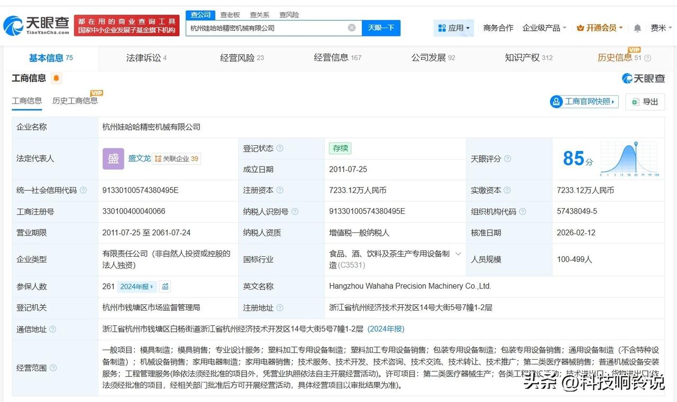Screen dimensions: 677x402
Task: Click the 工商官网快照 button
Action: [x=584, y=101]
